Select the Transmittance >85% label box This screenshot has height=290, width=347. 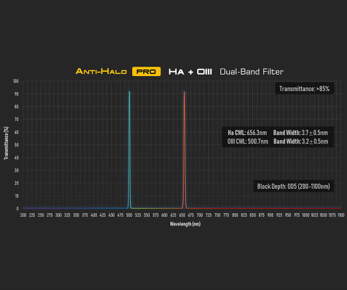[304, 88]
